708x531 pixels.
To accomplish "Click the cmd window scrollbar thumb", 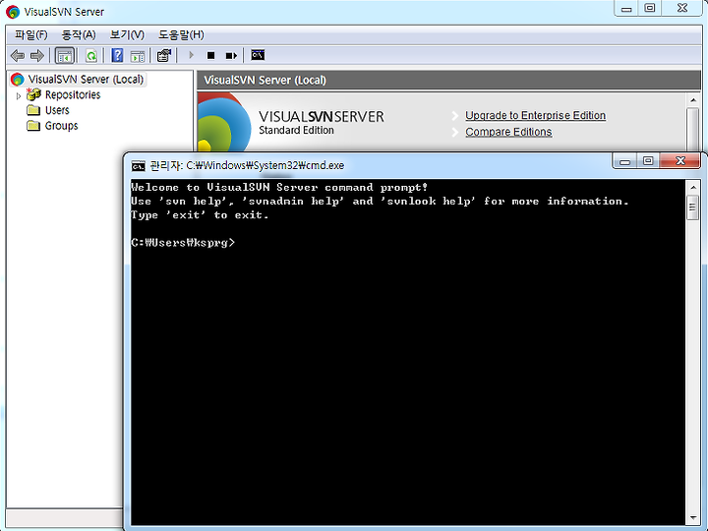I will 692,207.
